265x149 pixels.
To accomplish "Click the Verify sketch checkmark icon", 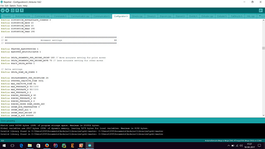I will [2, 10].
